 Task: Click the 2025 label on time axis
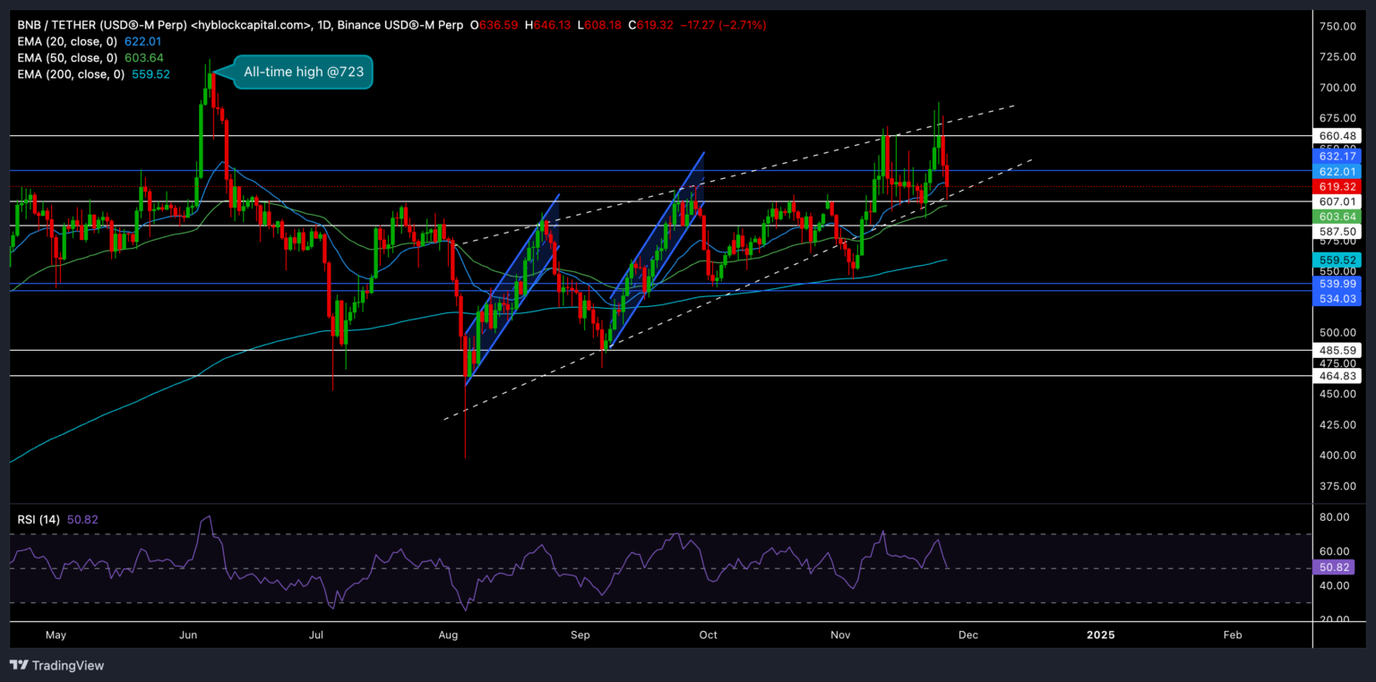pos(1100,635)
